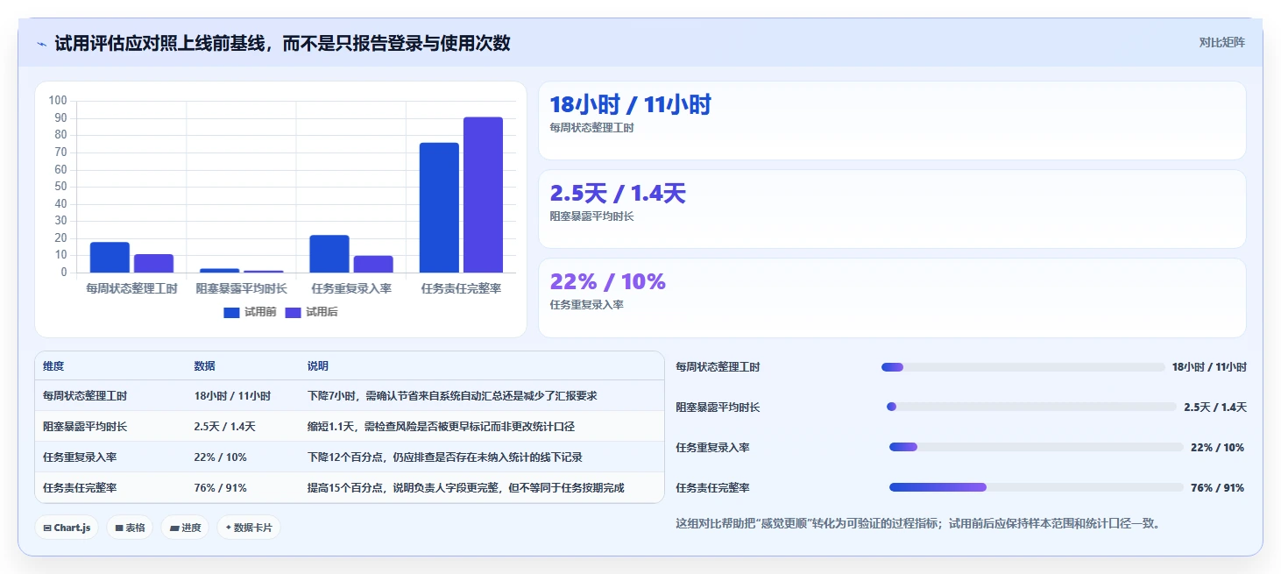The height and width of the screenshot is (574, 1281).
Task: Click the sparkle icon in 数据卡片 chip
Action: (x=229, y=528)
